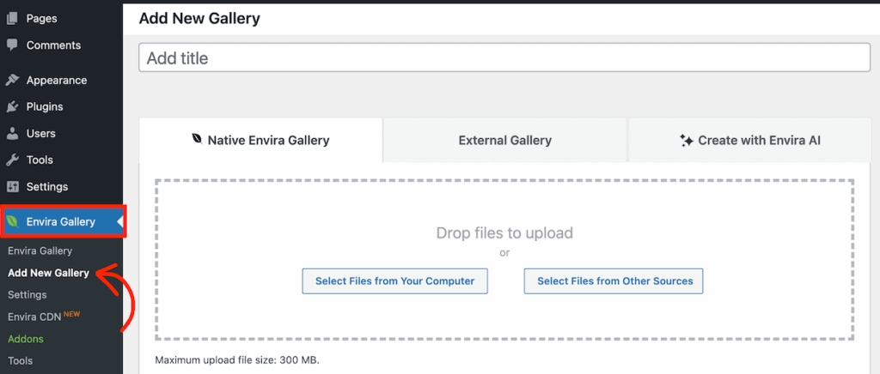The height and width of the screenshot is (374, 880).
Task: Click the Comments speech bubble icon
Action: 12,45
